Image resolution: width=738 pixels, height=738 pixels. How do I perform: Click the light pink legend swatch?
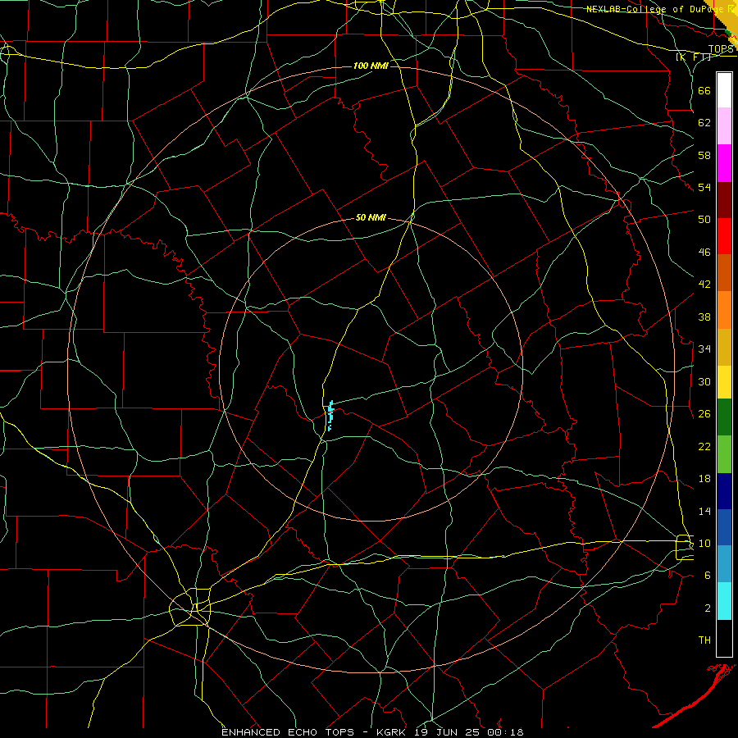[724, 125]
